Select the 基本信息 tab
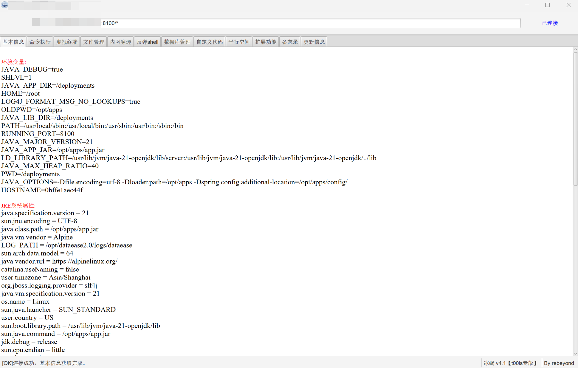The height and width of the screenshot is (368, 578). pyautogui.click(x=13, y=42)
